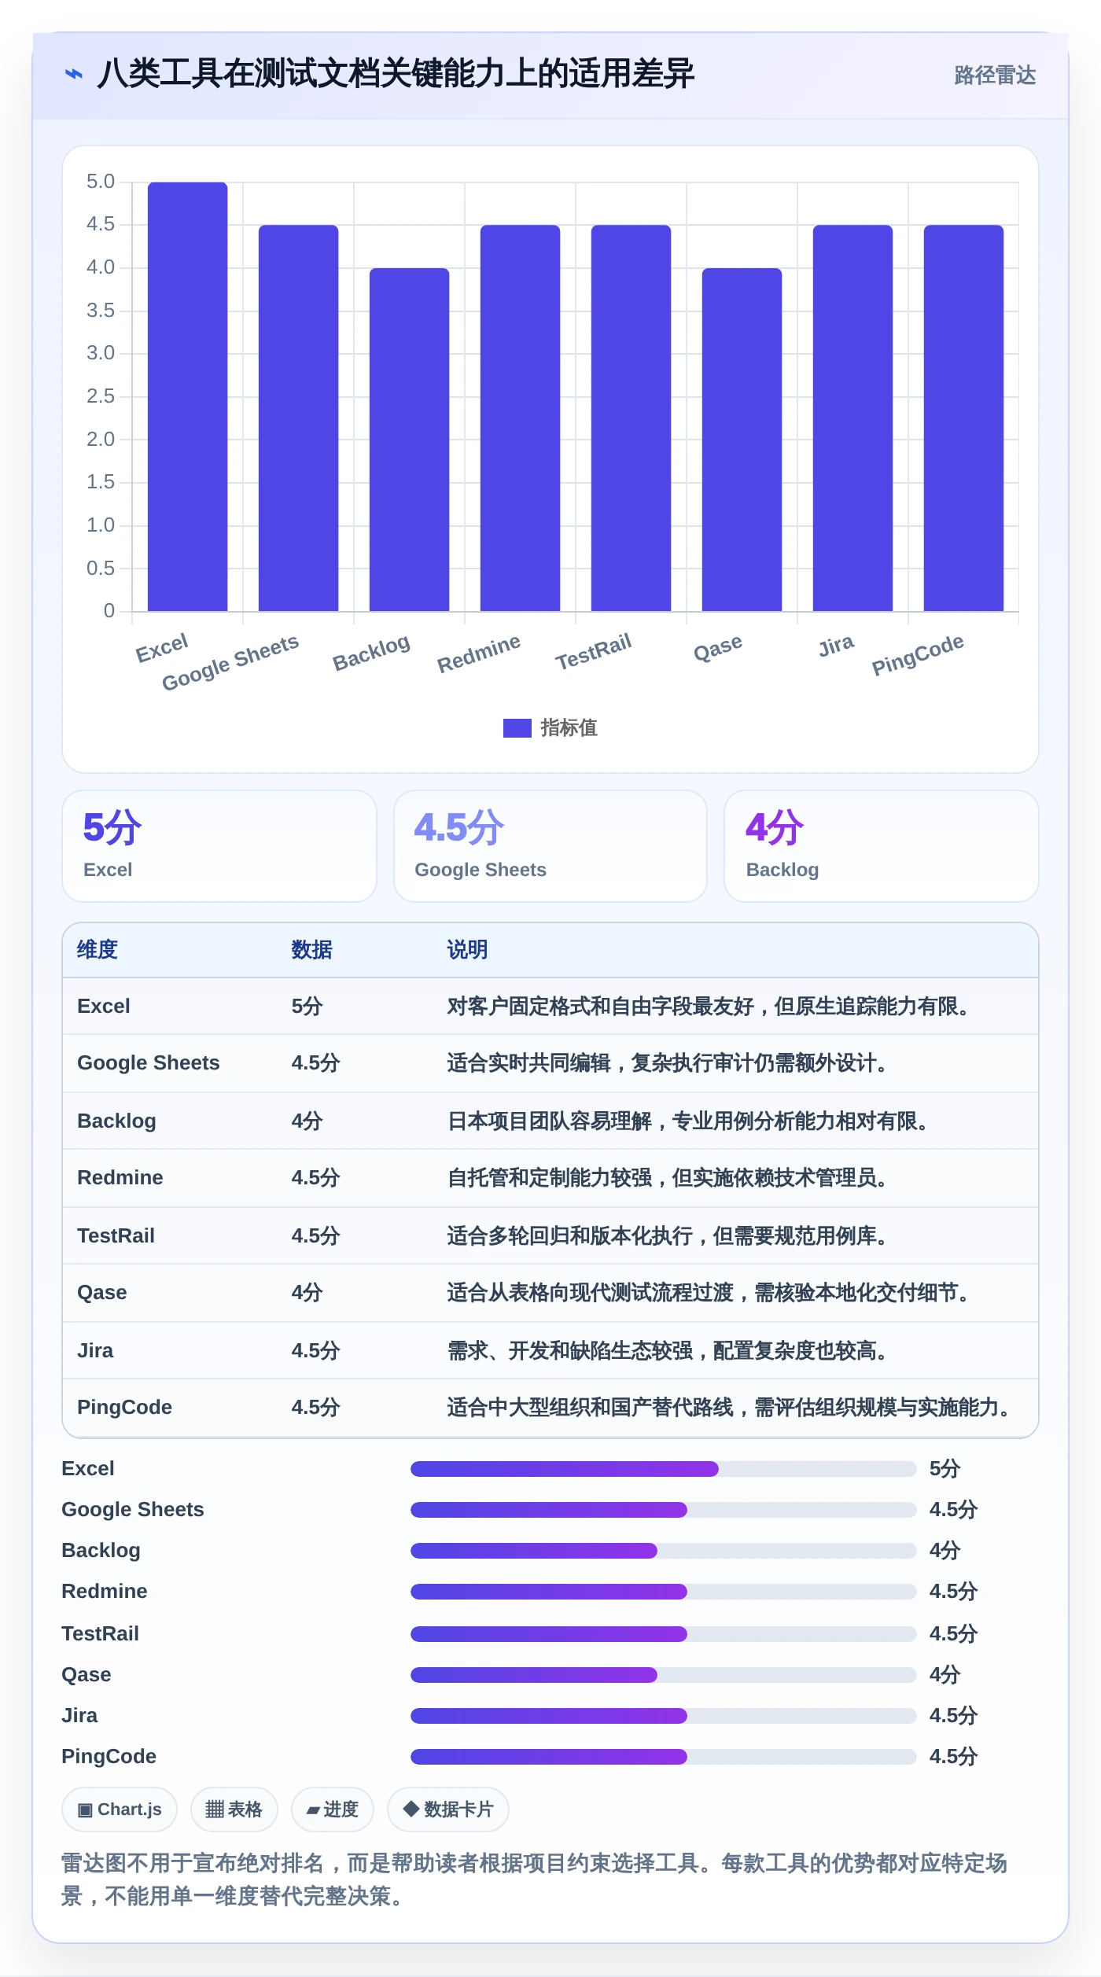Open the 4分 Backlog data card

pos(882,846)
